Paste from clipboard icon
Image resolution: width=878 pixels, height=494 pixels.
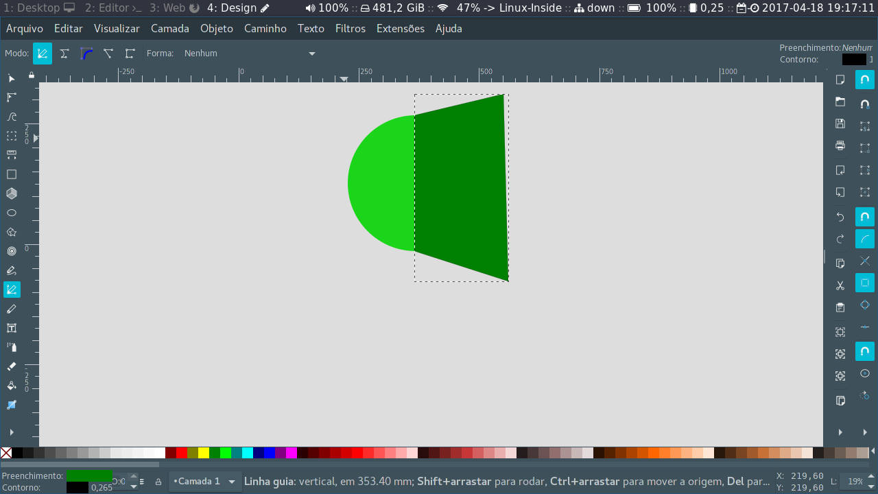pyautogui.click(x=840, y=307)
